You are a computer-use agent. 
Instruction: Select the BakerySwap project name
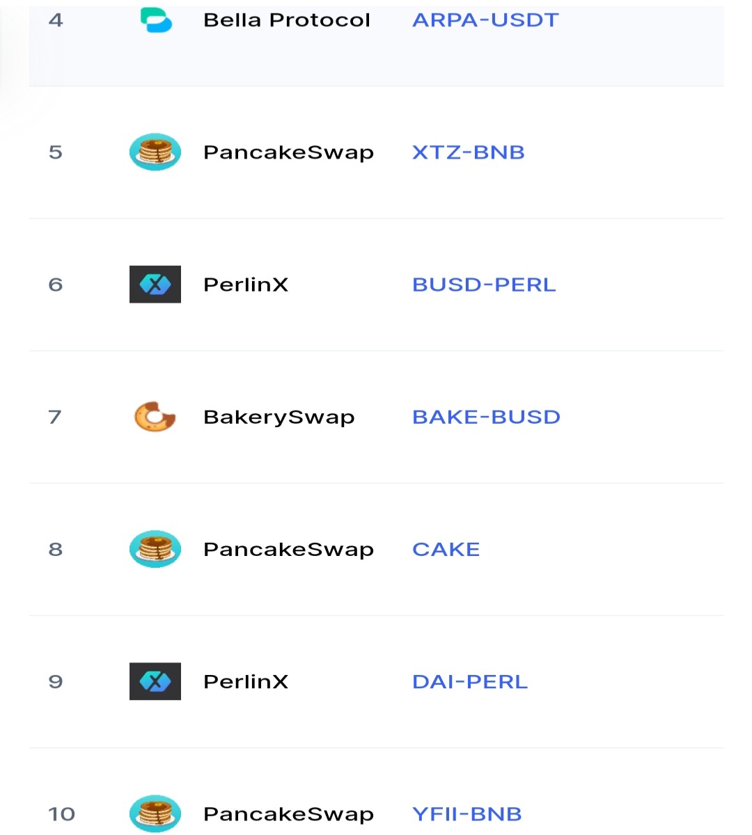[x=279, y=417]
